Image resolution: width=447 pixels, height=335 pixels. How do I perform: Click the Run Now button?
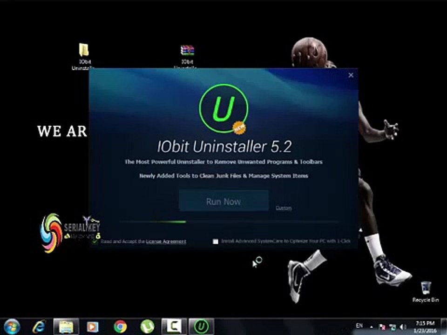pyautogui.click(x=223, y=201)
